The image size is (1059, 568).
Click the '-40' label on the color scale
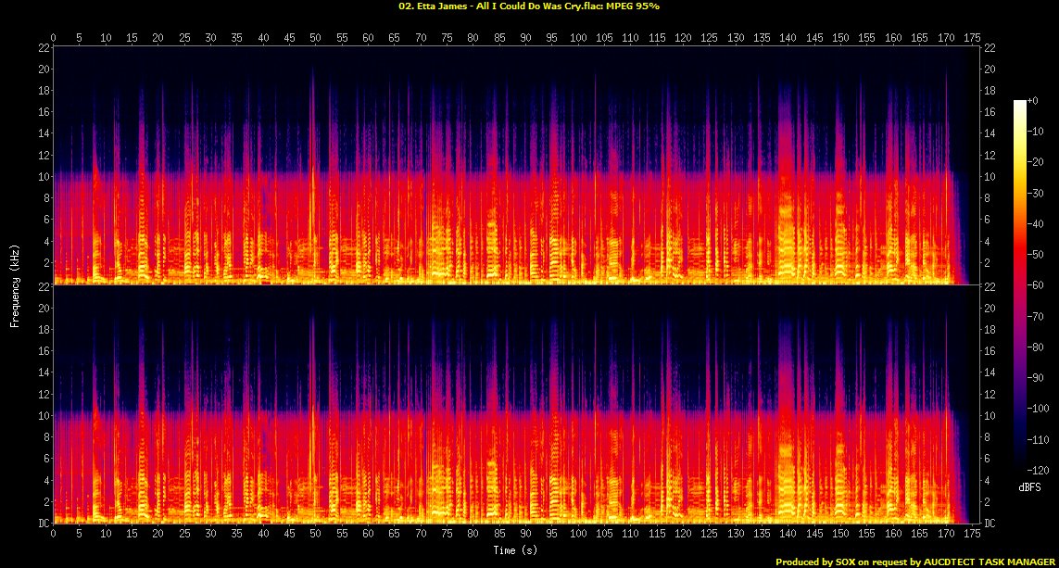tap(1035, 223)
